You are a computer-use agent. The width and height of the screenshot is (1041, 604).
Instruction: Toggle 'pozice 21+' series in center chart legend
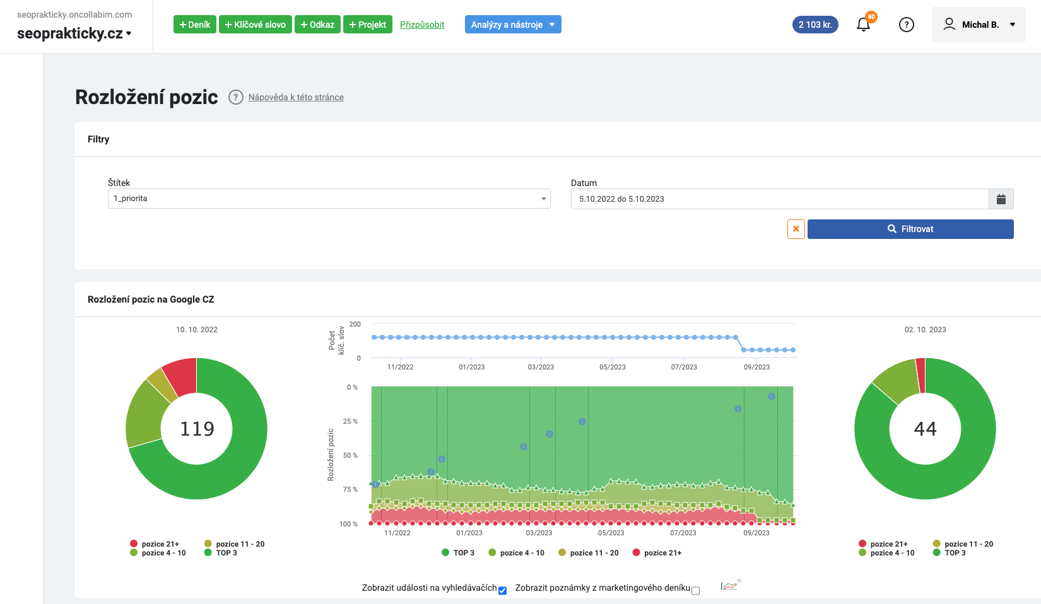coord(657,553)
